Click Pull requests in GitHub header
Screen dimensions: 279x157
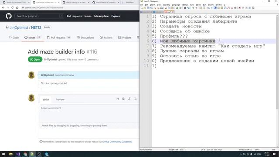pyautogui.click(x=74, y=16)
